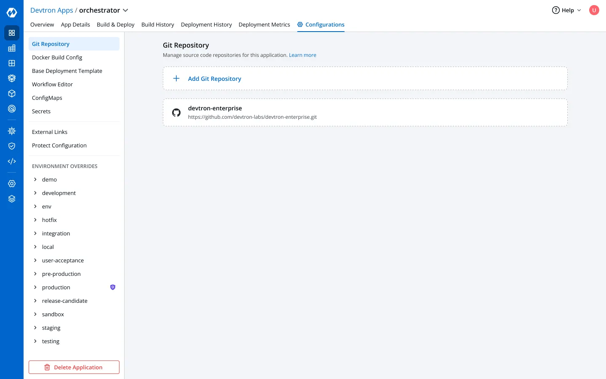Image resolution: width=606 pixels, height=379 pixels.
Task: Go to Devtron Apps breadcrumb link
Action: tap(52, 10)
